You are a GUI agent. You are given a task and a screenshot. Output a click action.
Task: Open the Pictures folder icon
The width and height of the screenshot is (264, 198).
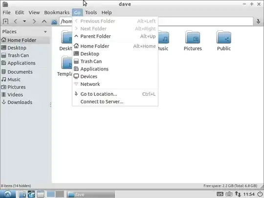point(193,41)
